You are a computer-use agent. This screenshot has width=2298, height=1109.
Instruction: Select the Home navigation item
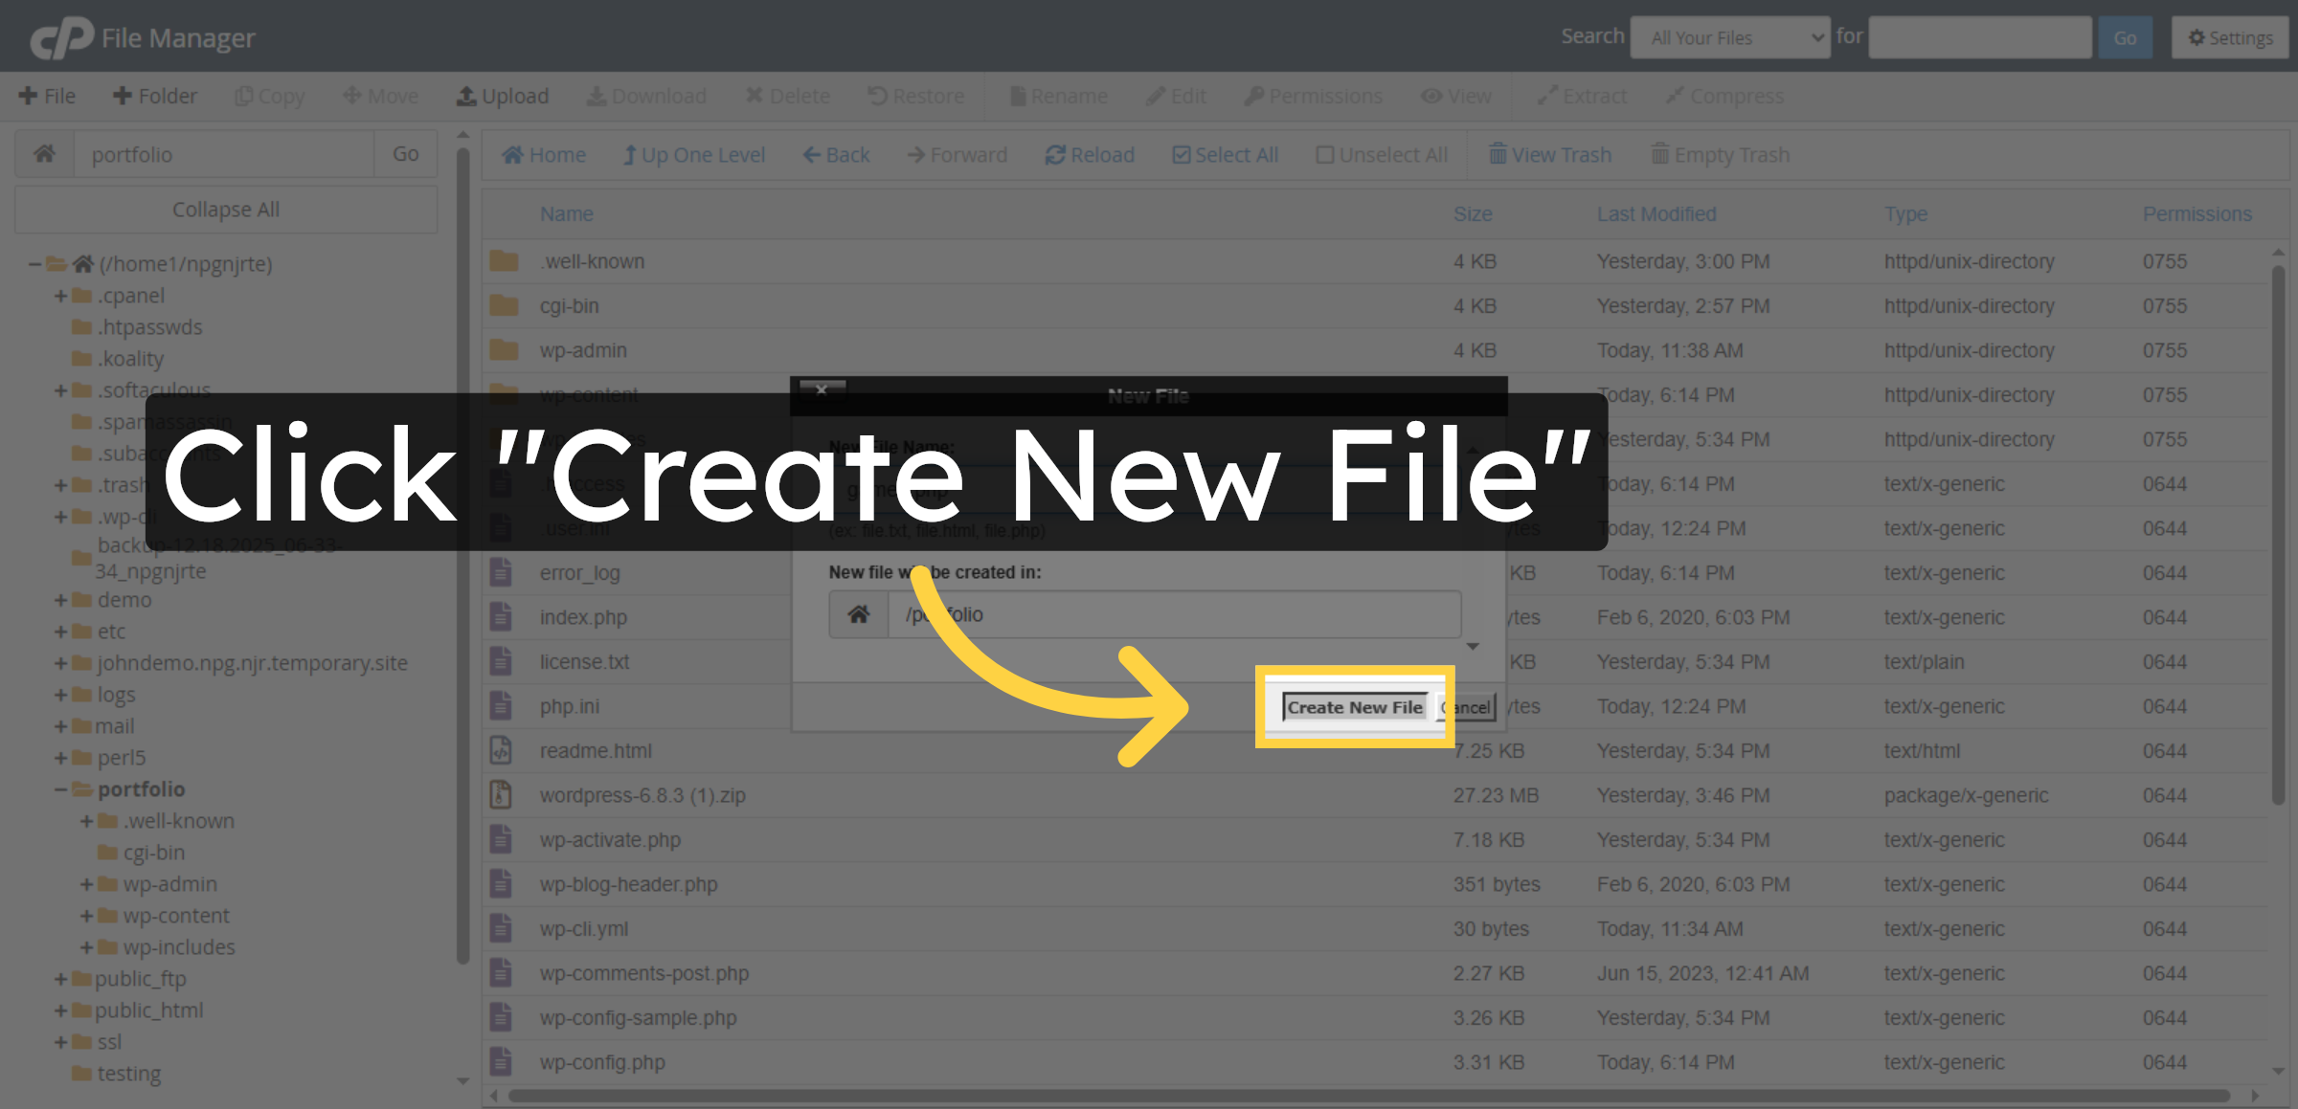[x=544, y=154]
